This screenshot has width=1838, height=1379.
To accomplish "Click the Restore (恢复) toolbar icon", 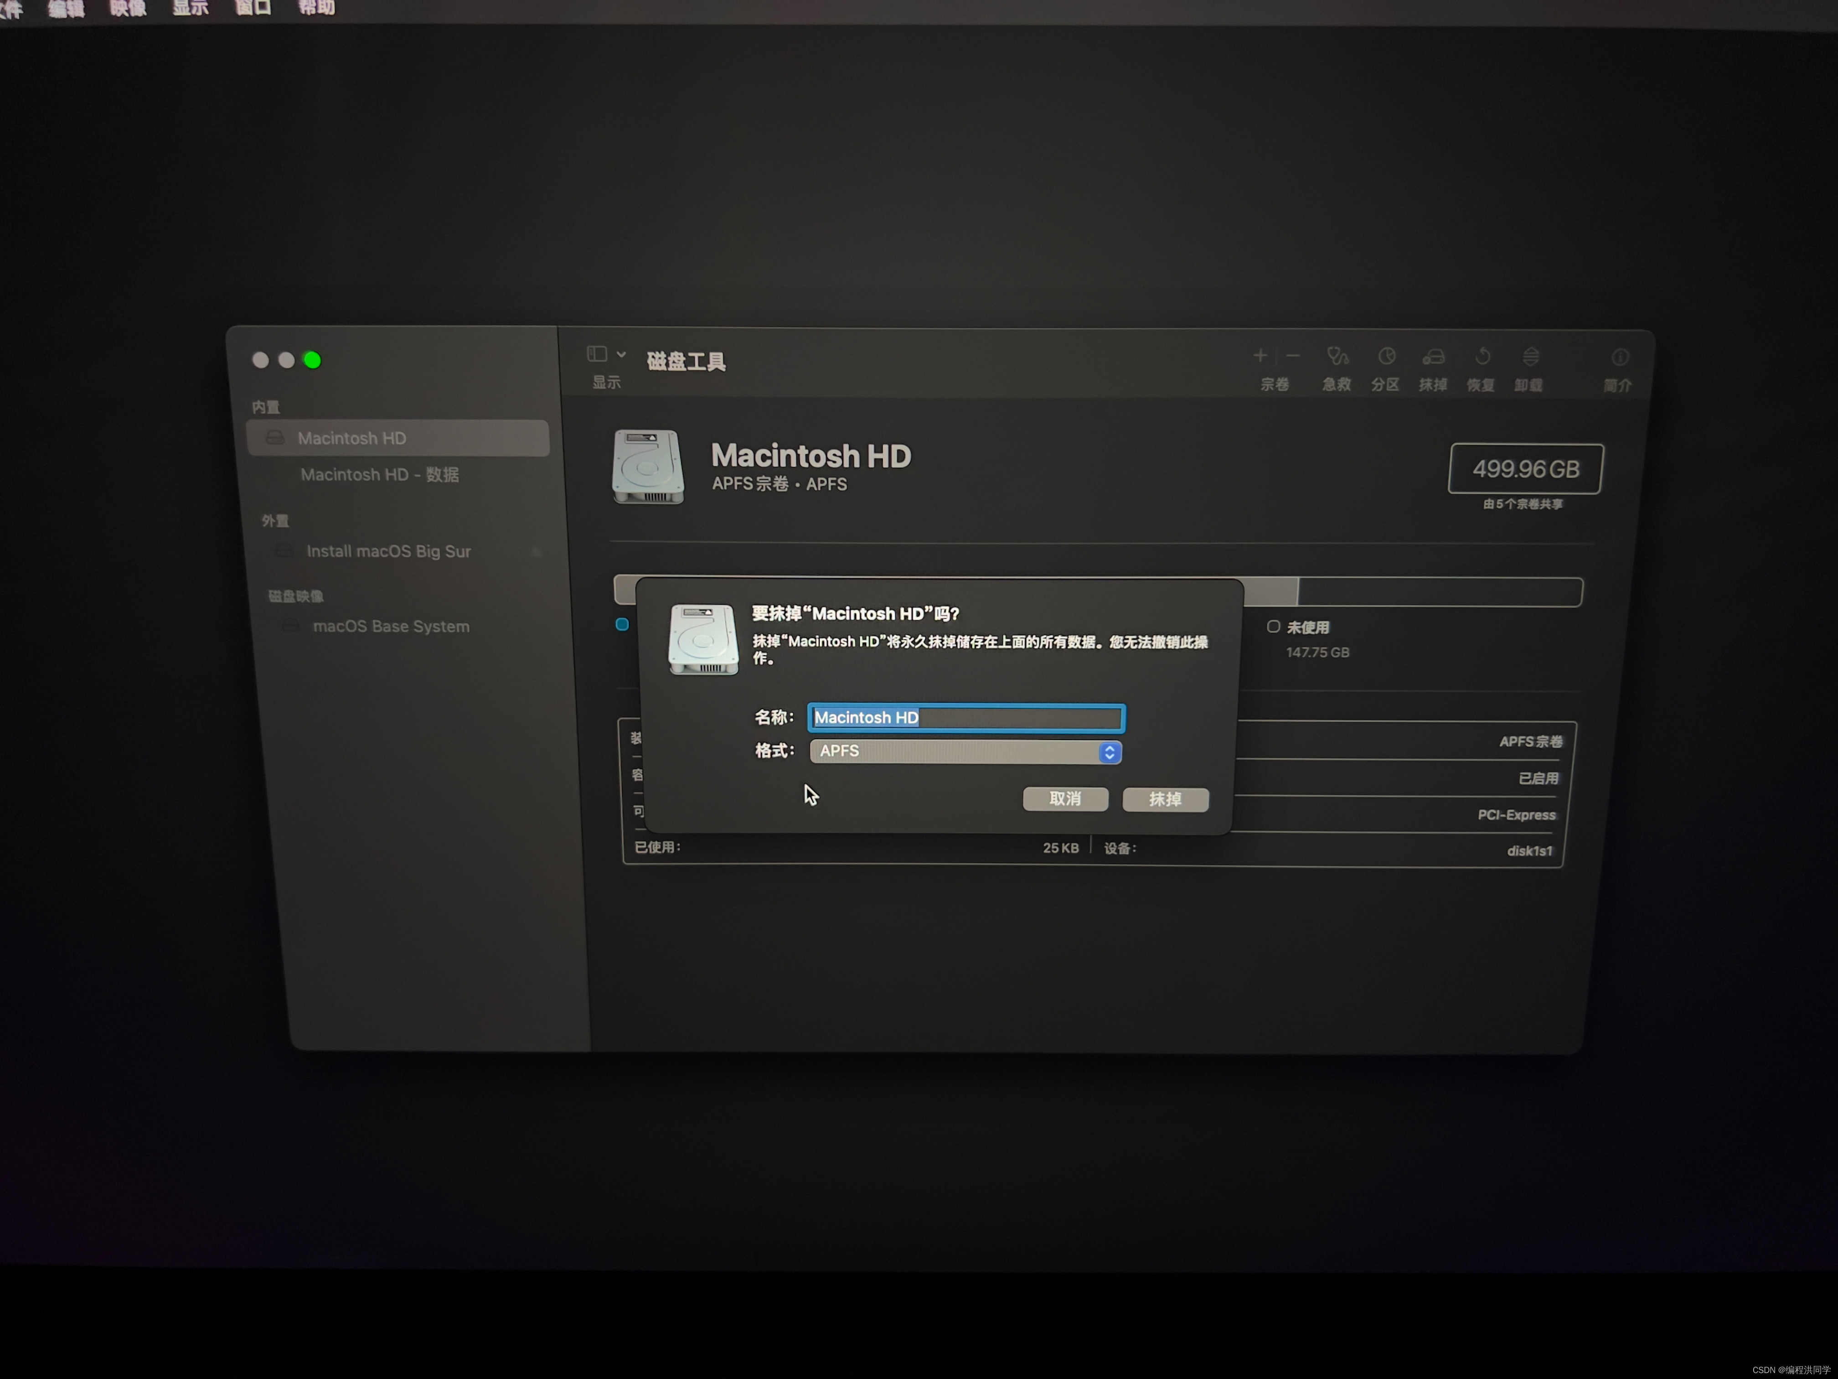I will [1482, 358].
